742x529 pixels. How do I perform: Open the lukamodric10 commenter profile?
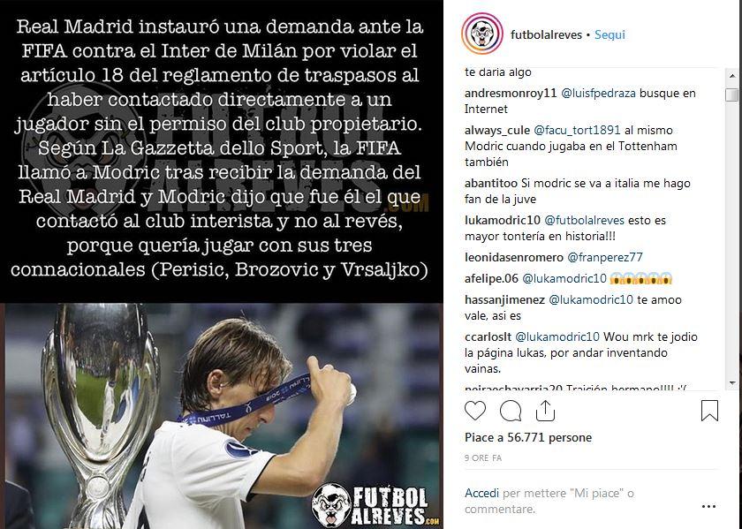point(503,220)
